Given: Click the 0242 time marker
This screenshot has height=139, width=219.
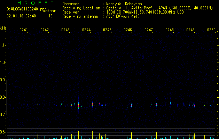Looking at the screenshot, I should pos(45,30).
